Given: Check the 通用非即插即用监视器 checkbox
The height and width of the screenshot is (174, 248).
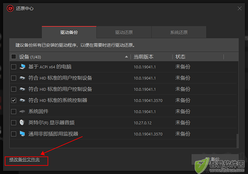Looking at the screenshot, I should tap(14, 134).
